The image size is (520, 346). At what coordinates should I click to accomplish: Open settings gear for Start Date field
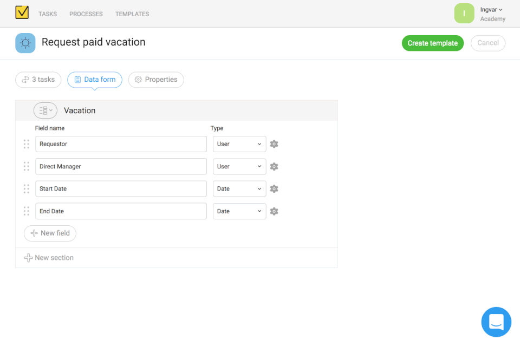(x=274, y=189)
